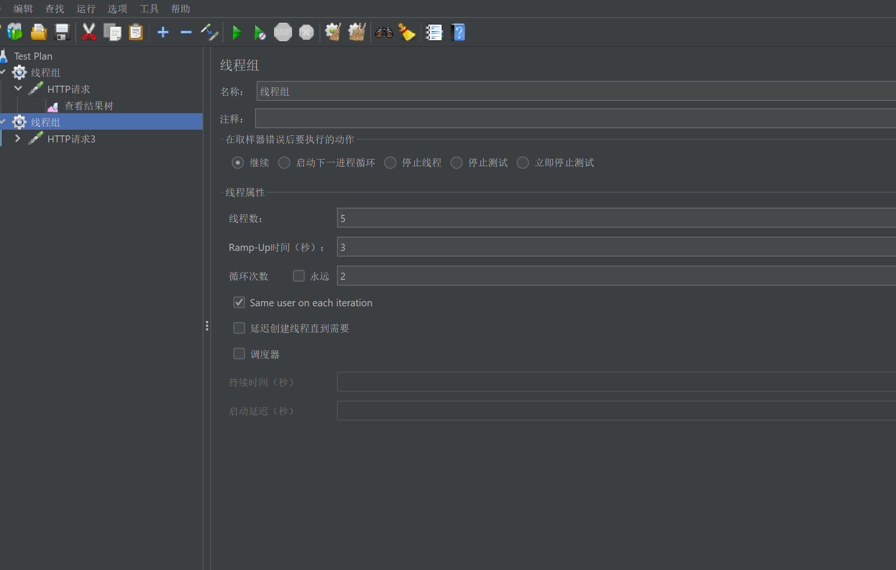Open the 编辑 menu

tap(23, 9)
